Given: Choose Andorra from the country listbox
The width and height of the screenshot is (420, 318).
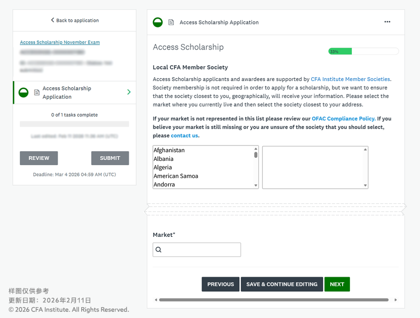Looking at the screenshot, I should click(x=164, y=185).
